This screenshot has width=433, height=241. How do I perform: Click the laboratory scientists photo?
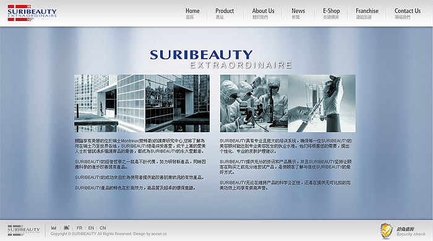288,103
